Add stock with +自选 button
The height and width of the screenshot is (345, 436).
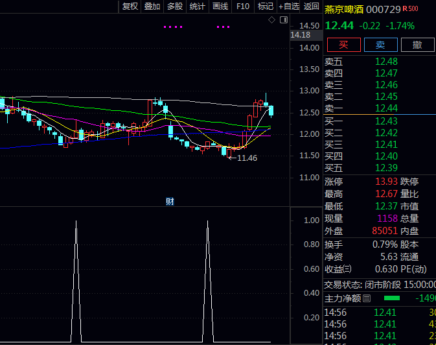coord(289,6)
